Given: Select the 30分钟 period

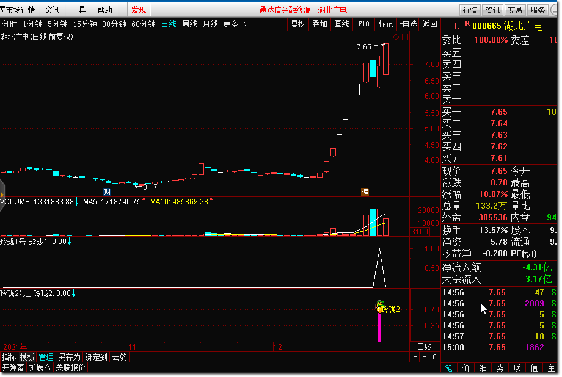Looking at the screenshot, I should [x=114, y=24].
